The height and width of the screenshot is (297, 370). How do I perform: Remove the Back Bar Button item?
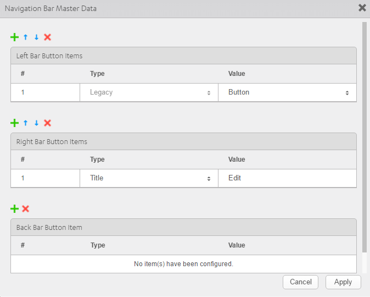click(25, 209)
